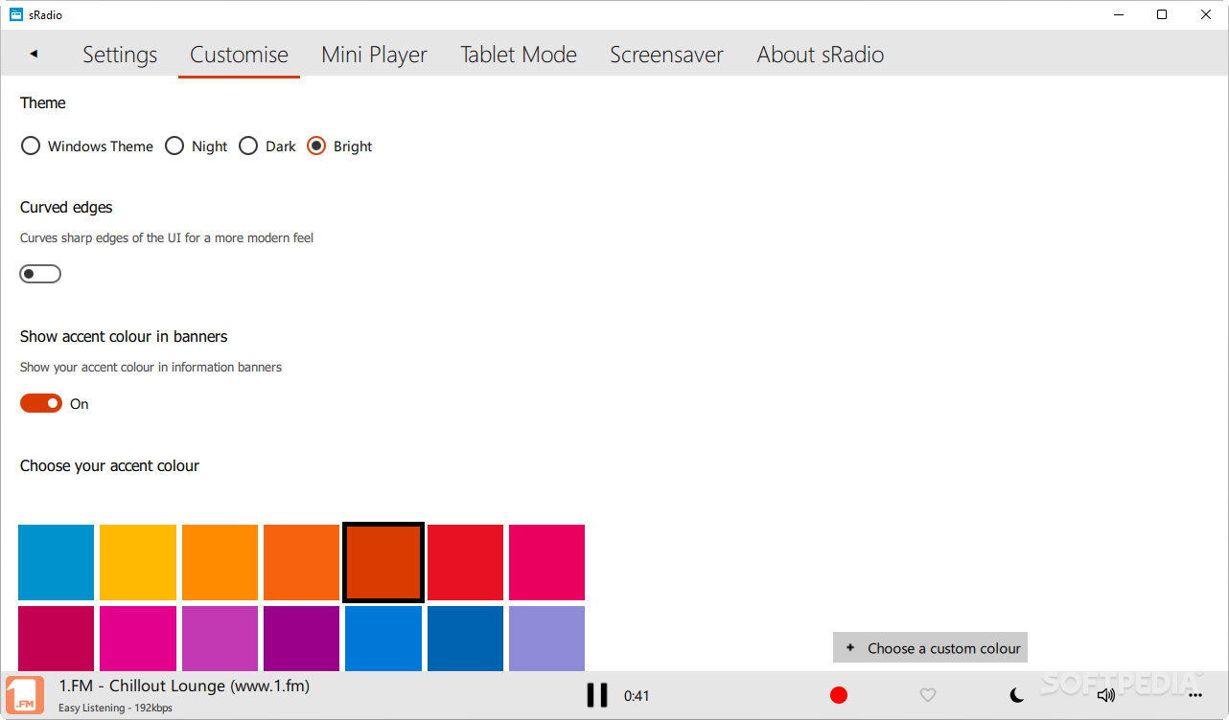Turn off Show accent colour in banners
The image size is (1229, 720).
(x=41, y=403)
